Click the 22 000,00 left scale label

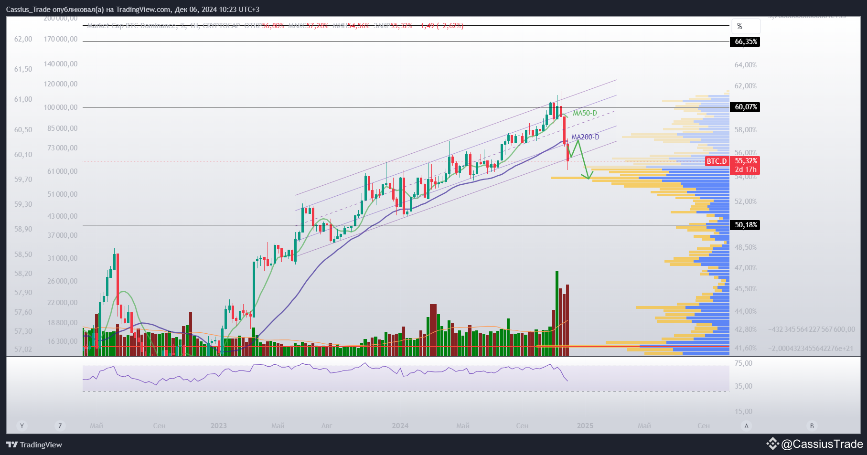click(63, 303)
